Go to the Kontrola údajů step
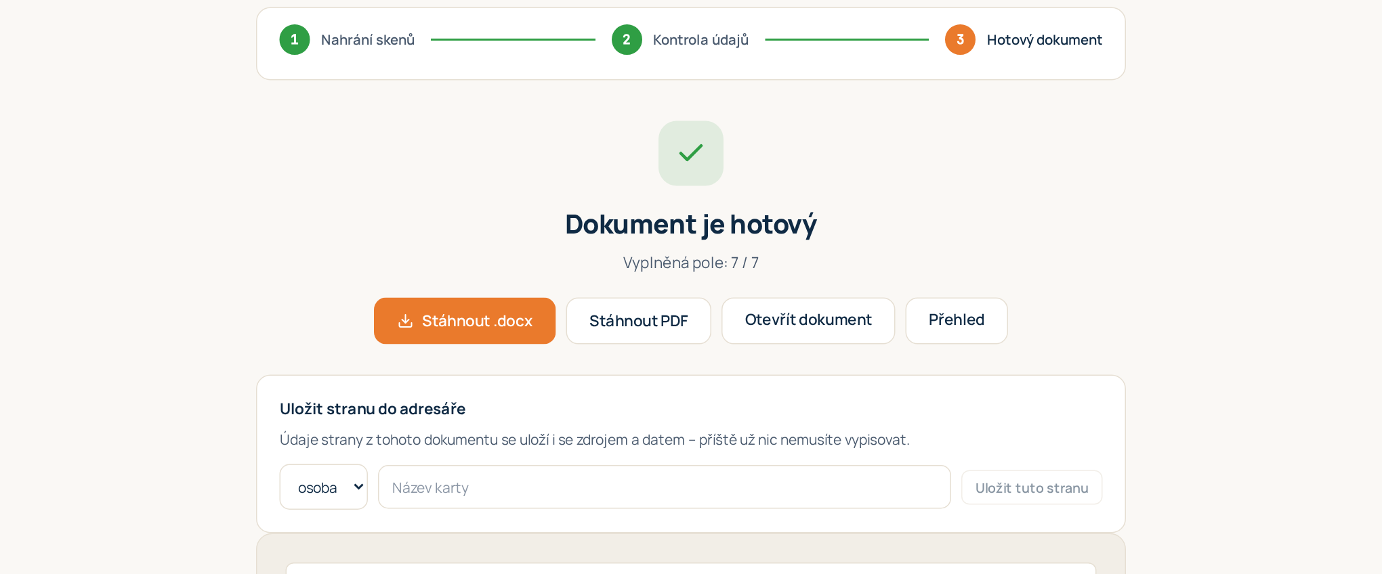The image size is (1382, 574). (700, 40)
